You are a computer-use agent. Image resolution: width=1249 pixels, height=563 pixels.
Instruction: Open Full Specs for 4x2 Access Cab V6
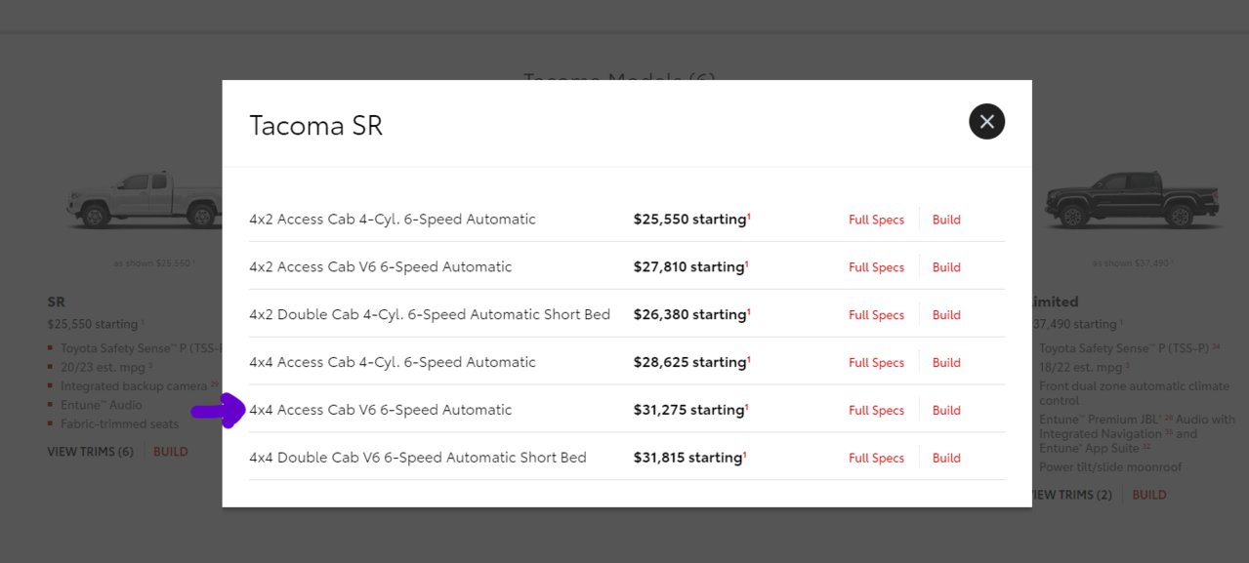876,267
